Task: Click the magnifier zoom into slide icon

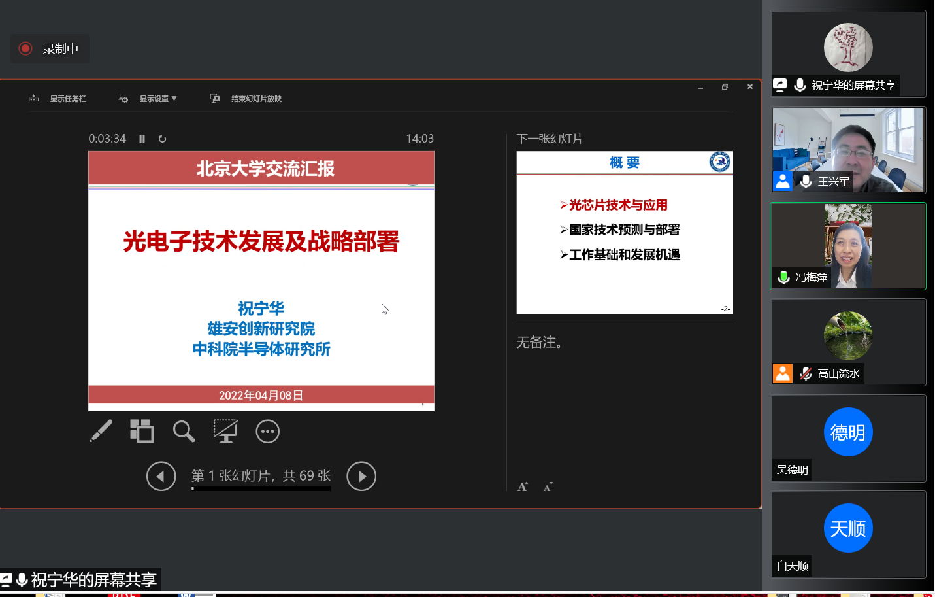Action: pos(184,432)
